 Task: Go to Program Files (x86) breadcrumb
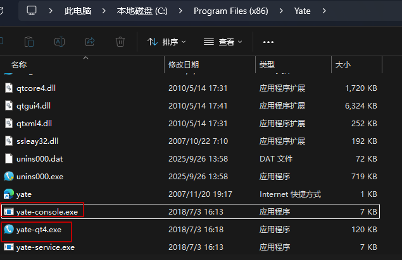pos(230,11)
